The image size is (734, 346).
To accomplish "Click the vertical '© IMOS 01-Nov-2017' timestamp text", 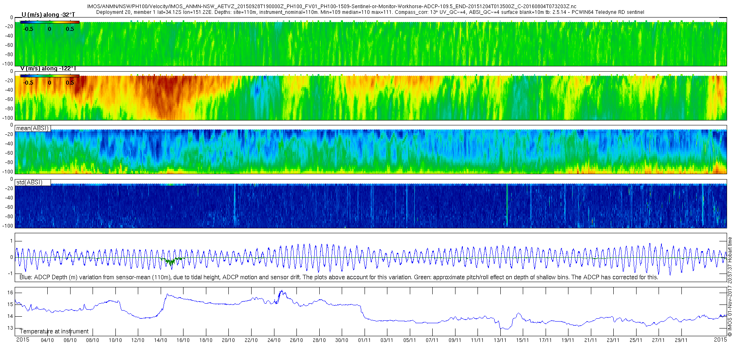I will click(730, 287).
